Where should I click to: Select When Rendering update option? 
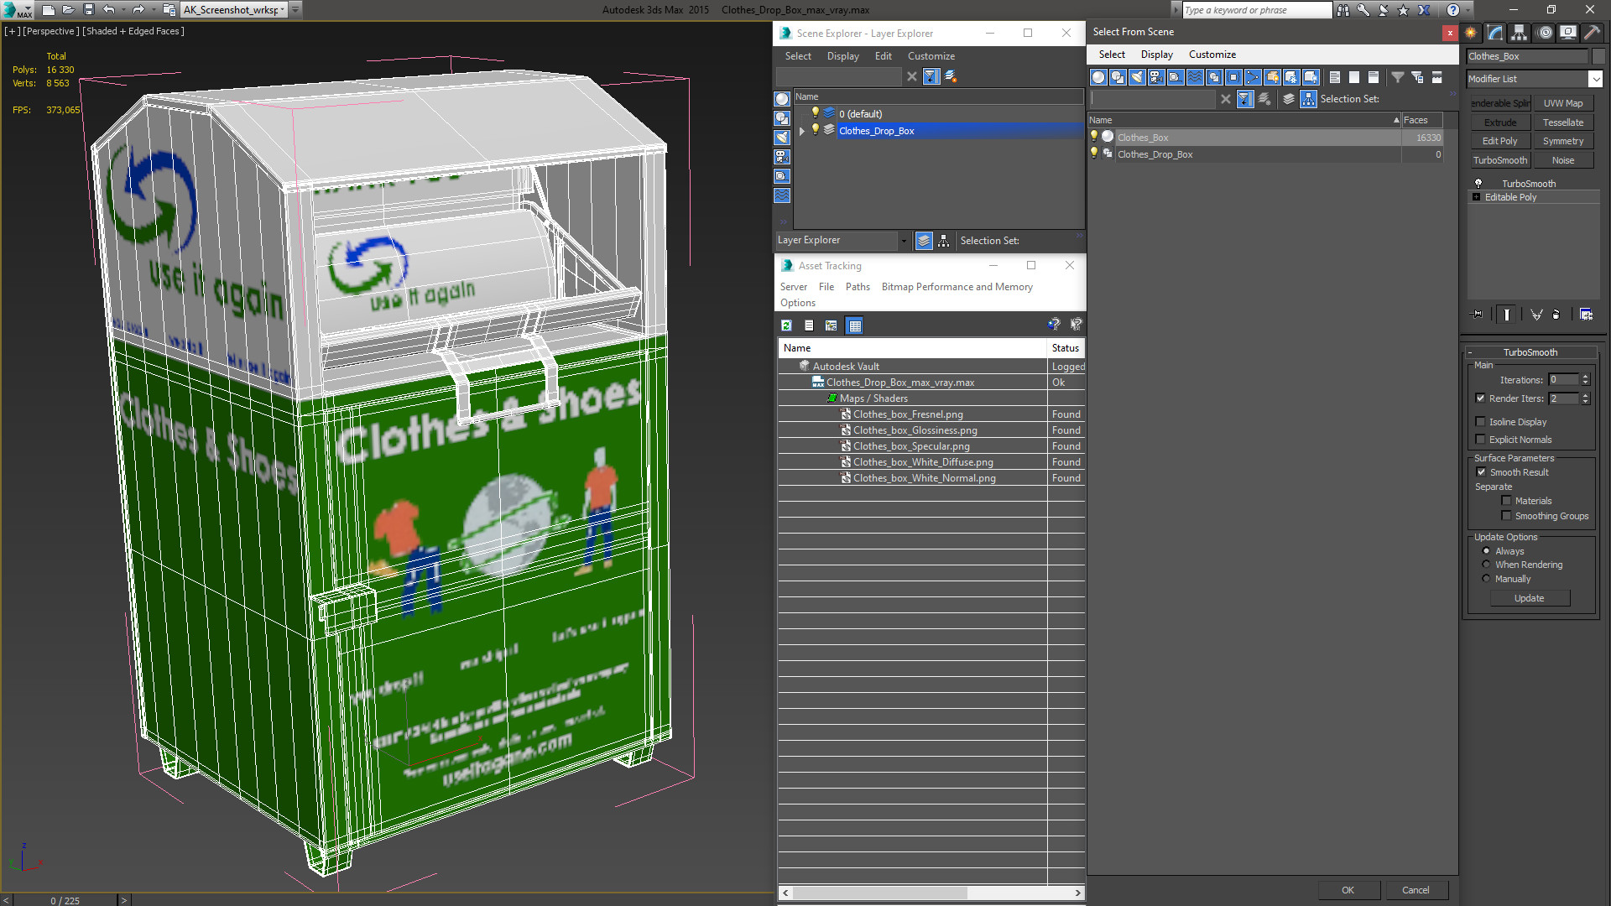[1486, 565]
